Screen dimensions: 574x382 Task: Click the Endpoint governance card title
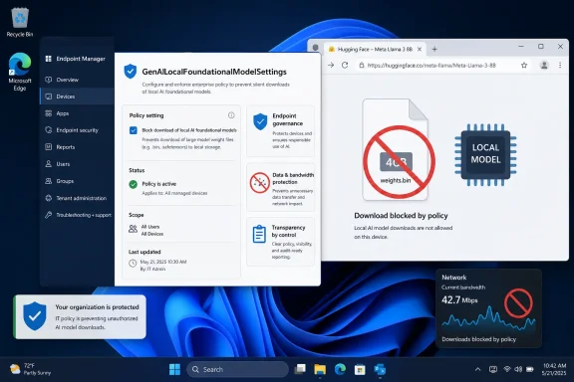[x=287, y=120]
